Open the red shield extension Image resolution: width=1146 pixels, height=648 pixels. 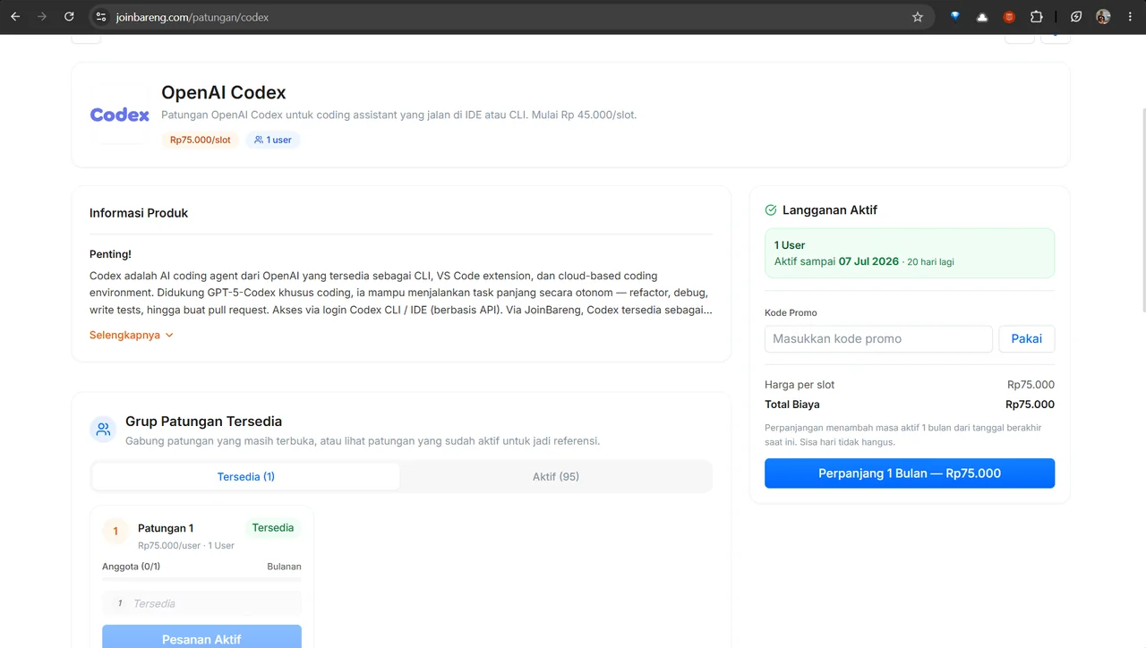[x=1009, y=17]
